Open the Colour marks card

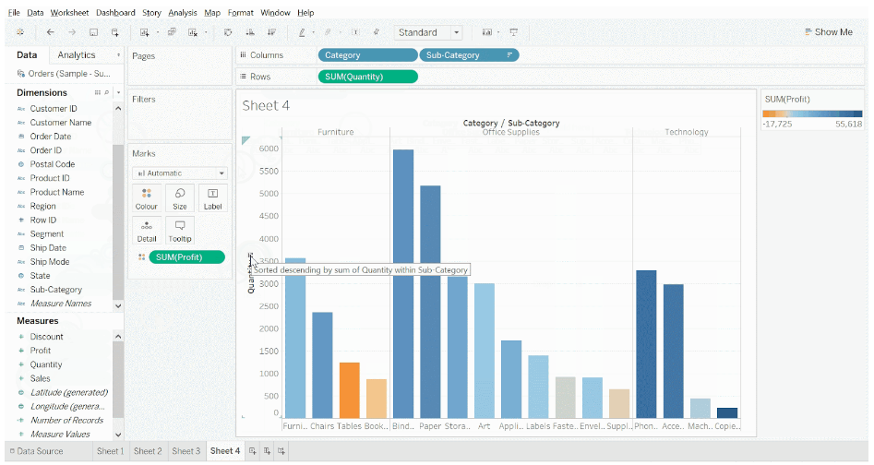coord(147,198)
